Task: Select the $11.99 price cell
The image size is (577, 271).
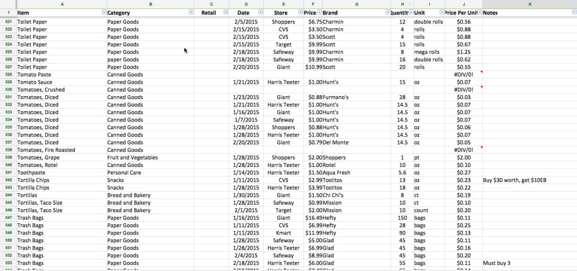Action: [x=313, y=233]
